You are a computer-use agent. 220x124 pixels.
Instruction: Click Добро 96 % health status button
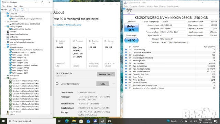click(131, 28)
